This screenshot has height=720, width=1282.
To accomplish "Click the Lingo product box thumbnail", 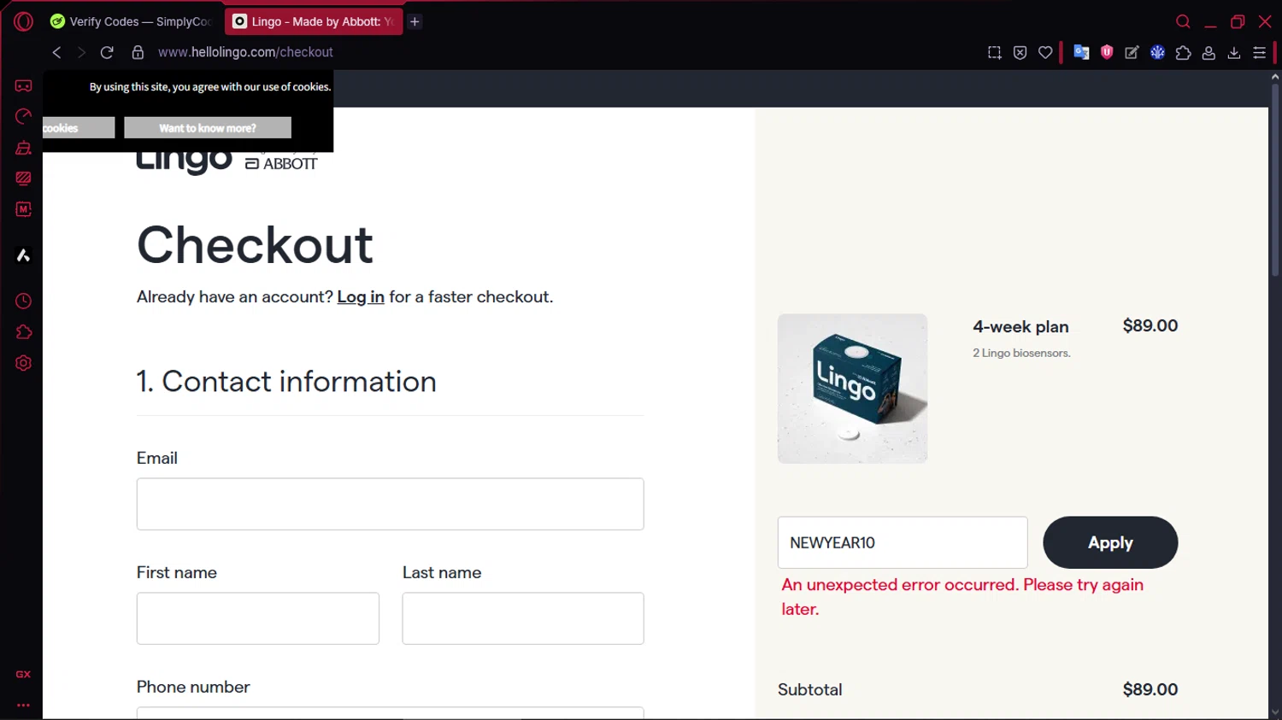I will pyautogui.click(x=852, y=389).
